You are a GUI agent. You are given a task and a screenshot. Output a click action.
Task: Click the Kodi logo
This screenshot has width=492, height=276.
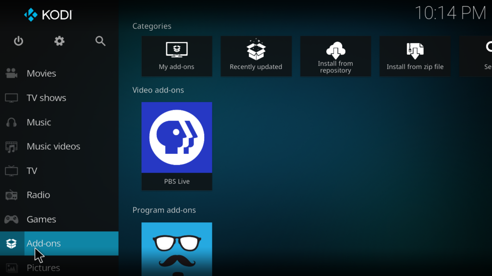[48, 15]
